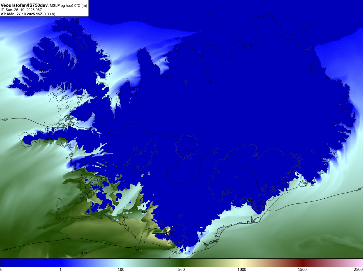Click the '100' label on the color scale
The width and height of the screenshot is (363, 272).
point(121,269)
